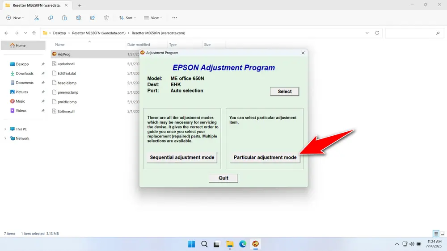Select the pmidle.bmp file

[67, 102]
